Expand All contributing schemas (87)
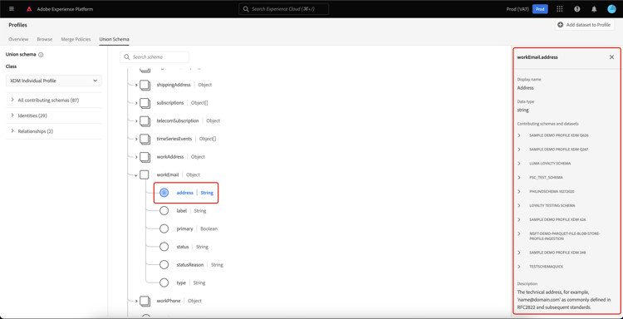Image resolution: width=623 pixels, height=319 pixels. pos(12,101)
